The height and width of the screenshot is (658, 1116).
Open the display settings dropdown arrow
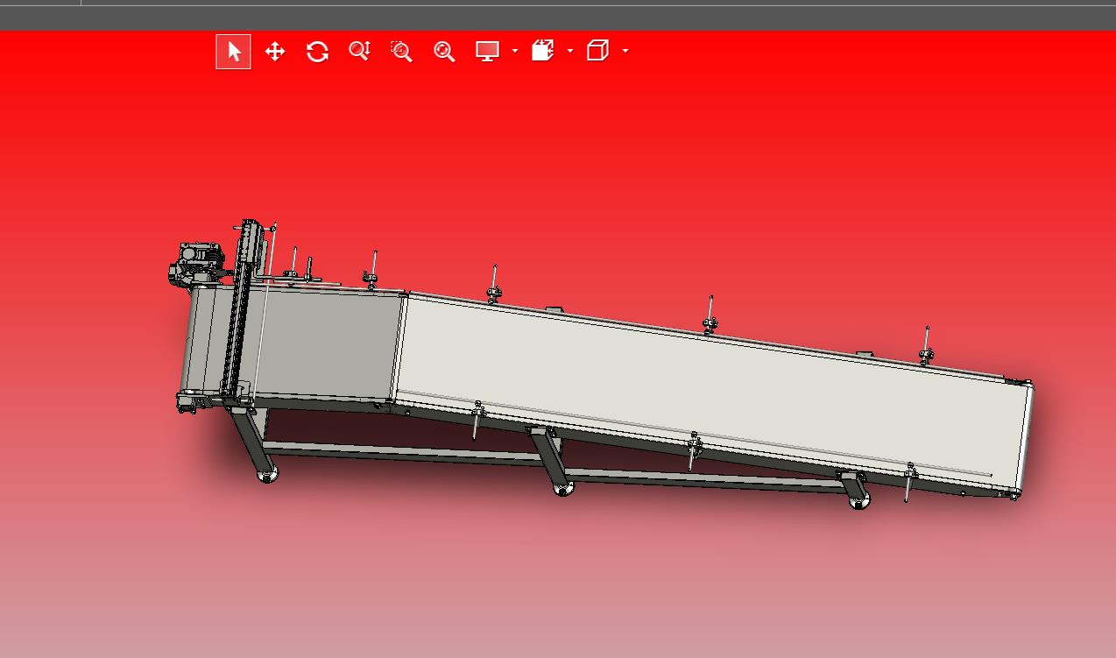514,52
